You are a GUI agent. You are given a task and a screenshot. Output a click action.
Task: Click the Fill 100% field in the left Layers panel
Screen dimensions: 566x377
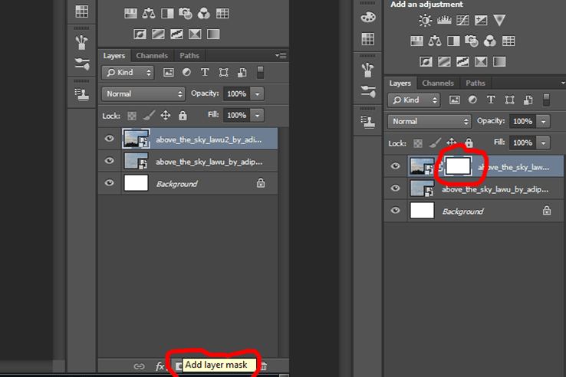click(236, 116)
